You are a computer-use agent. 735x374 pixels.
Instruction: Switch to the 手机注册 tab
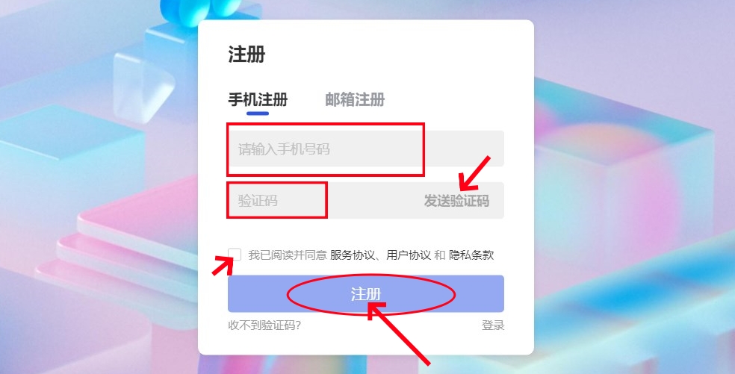pos(258,99)
